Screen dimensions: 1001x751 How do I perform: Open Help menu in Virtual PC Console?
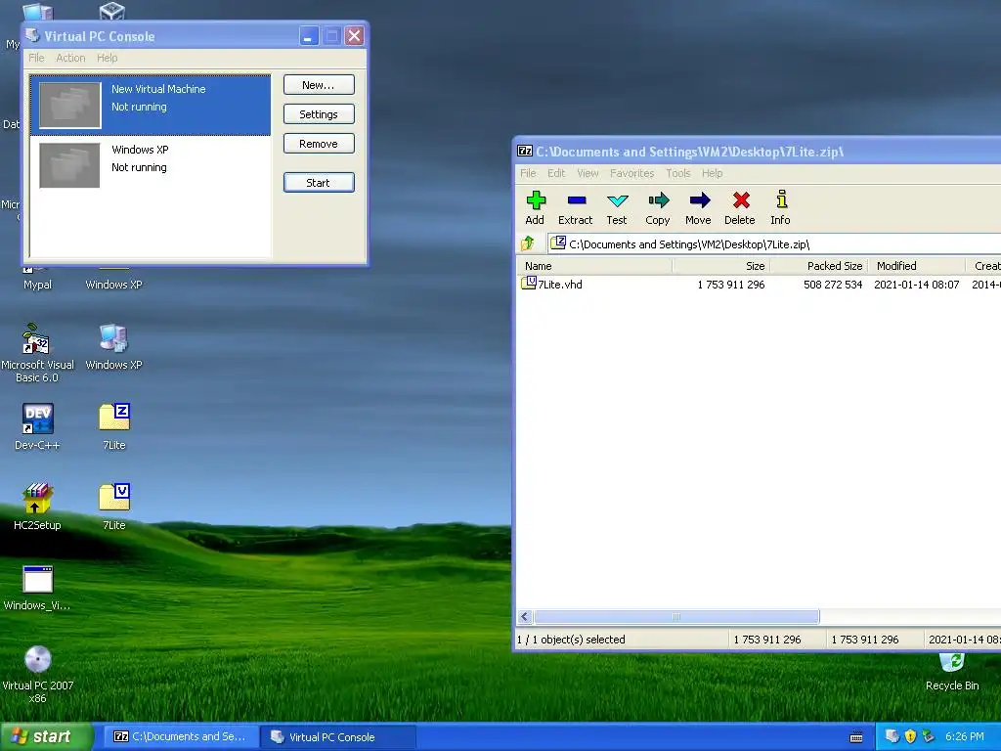point(108,58)
